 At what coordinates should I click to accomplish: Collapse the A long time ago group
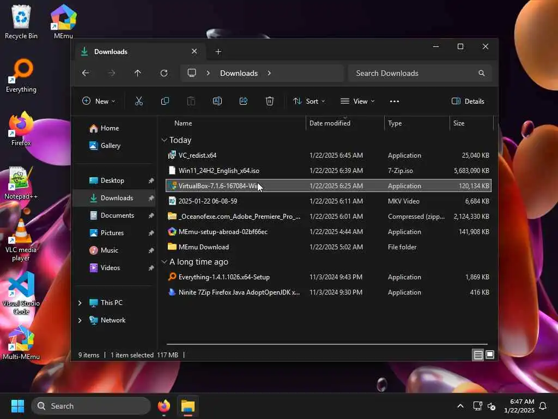click(164, 262)
